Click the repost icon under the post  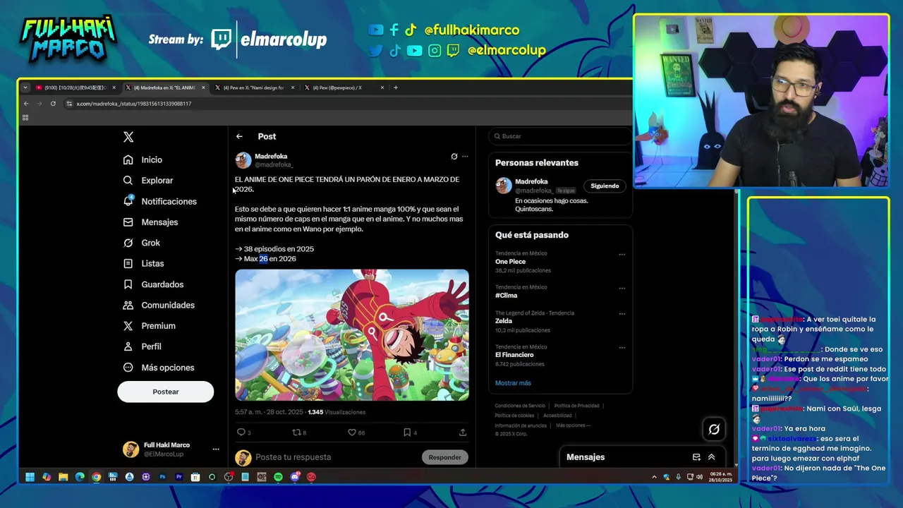coord(296,433)
